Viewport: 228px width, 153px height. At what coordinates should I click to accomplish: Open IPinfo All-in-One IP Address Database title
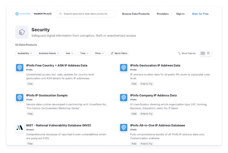(158, 125)
